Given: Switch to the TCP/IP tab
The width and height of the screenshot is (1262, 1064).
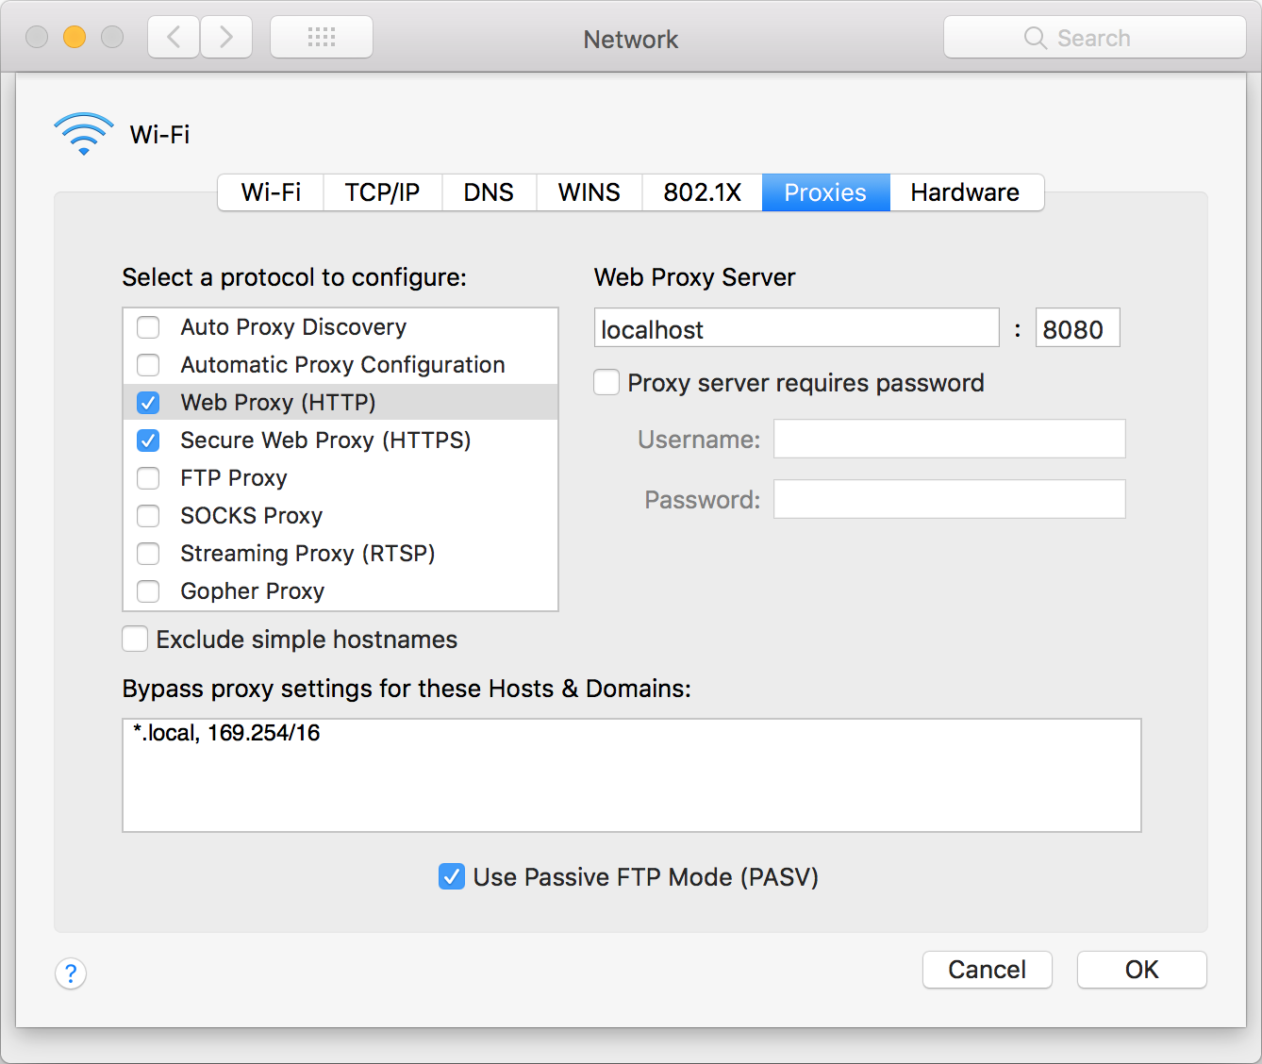Looking at the screenshot, I should [382, 192].
